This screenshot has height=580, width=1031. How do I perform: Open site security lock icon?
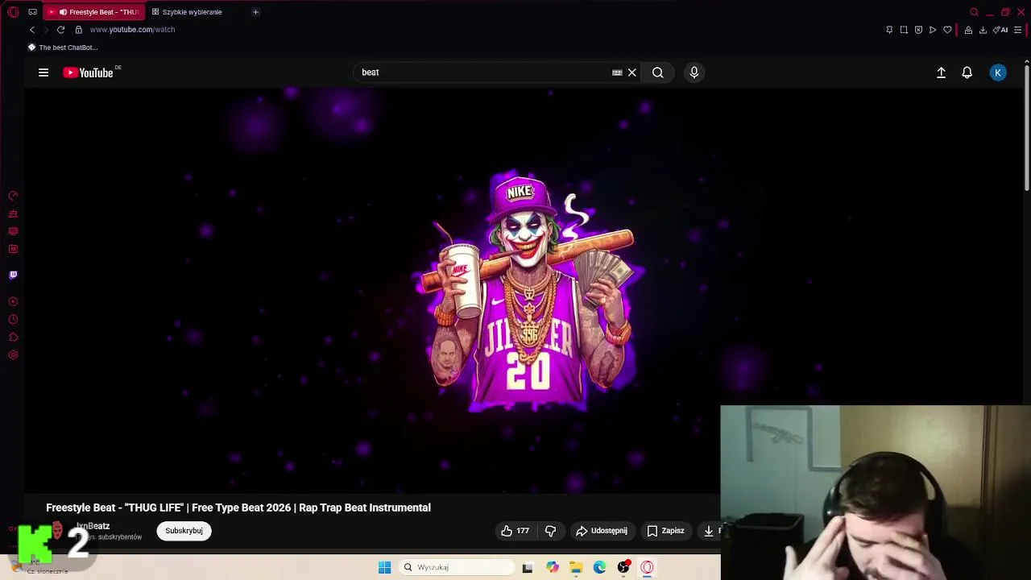(78, 30)
